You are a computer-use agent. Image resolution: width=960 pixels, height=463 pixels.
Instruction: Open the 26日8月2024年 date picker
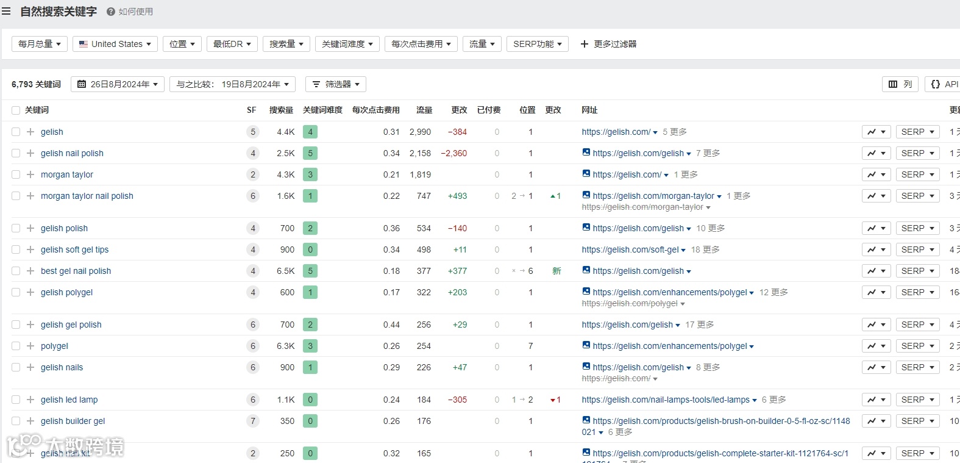pos(118,84)
